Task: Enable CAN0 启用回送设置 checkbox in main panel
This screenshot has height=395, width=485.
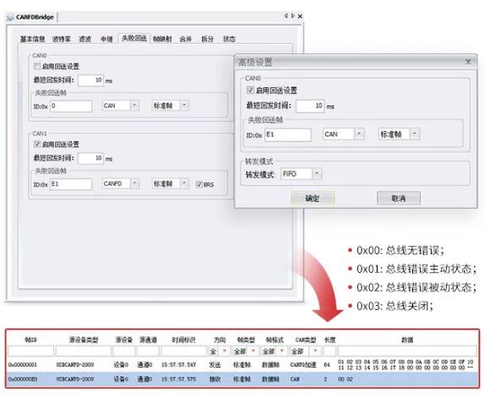Action: (37, 66)
